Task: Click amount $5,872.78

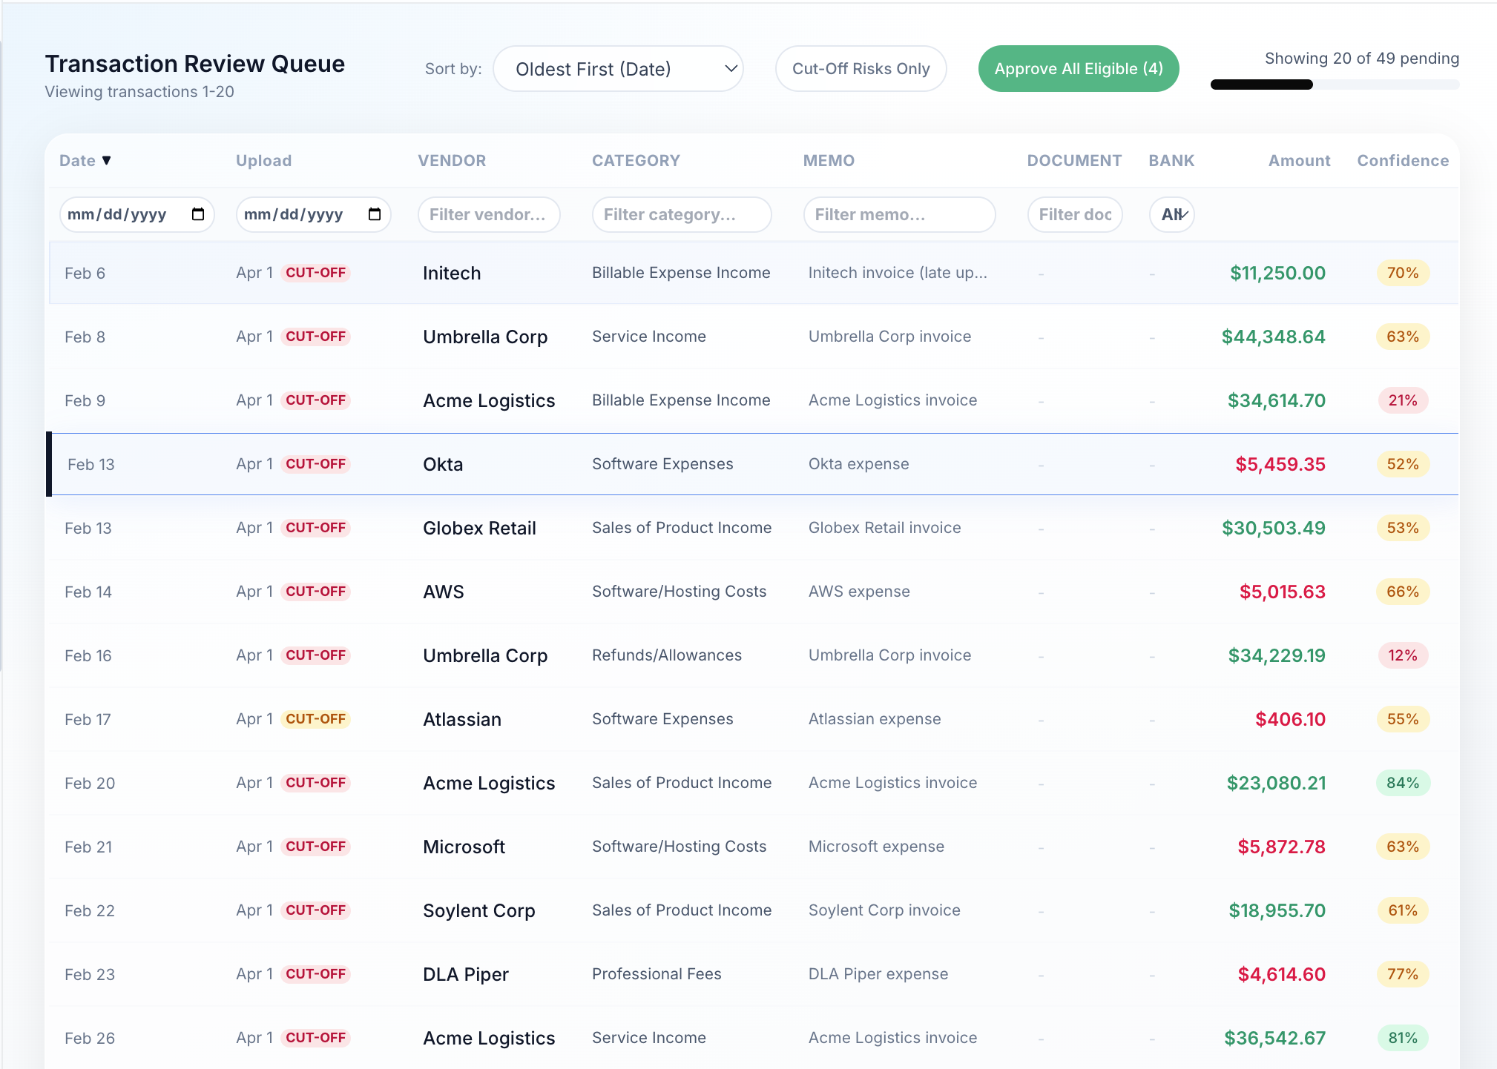Action: tap(1281, 847)
